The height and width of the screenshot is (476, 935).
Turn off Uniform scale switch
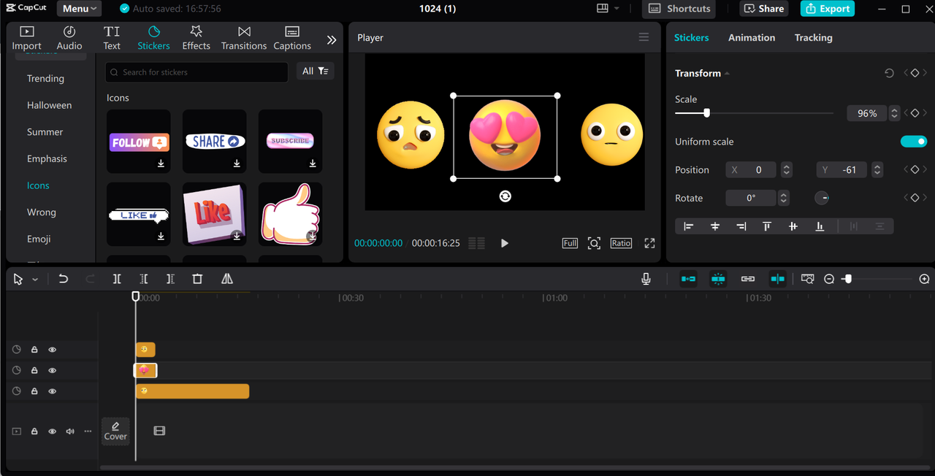[x=914, y=142]
